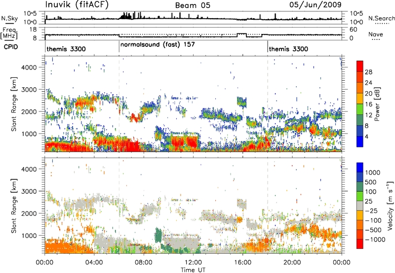Click the '4' tick on power colorbar
The image size is (395, 273).
pos(366,136)
